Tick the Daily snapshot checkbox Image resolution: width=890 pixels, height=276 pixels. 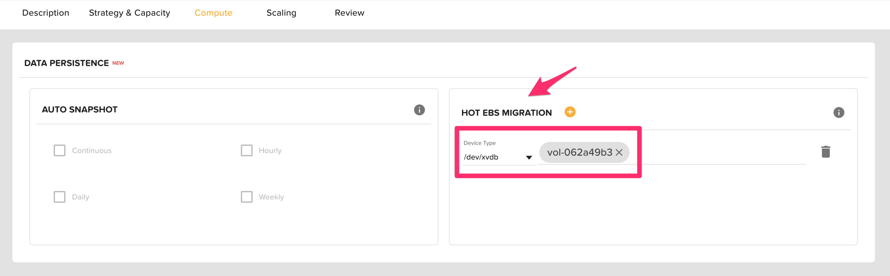point(60,197)
